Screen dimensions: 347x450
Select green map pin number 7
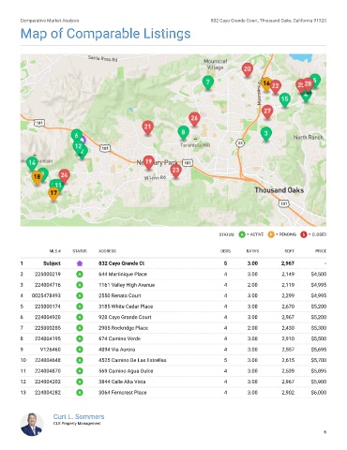pyautogui.click(x=208, y=82)
